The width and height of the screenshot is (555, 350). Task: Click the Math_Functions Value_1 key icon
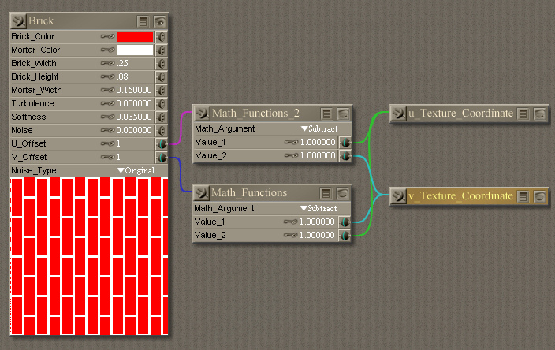coord(291,222)
